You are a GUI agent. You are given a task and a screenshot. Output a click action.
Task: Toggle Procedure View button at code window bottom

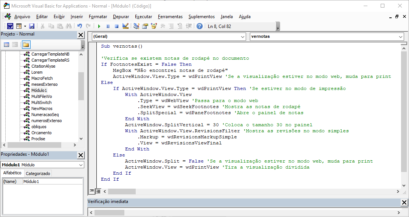(x=92, y=191)
